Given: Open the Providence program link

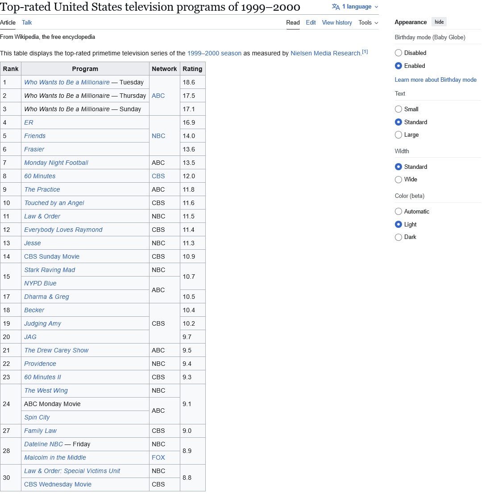Looking at the screenshot, I should coord(40,364).
